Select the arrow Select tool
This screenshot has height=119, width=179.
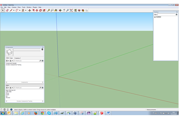(x=3, y=10)
